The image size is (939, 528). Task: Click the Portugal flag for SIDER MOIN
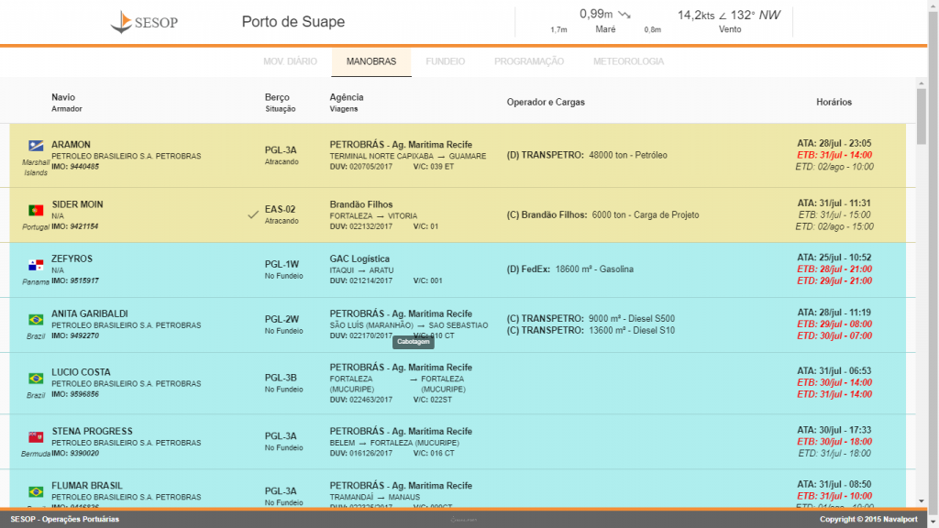pyautogui.click(x=36, y=210)
